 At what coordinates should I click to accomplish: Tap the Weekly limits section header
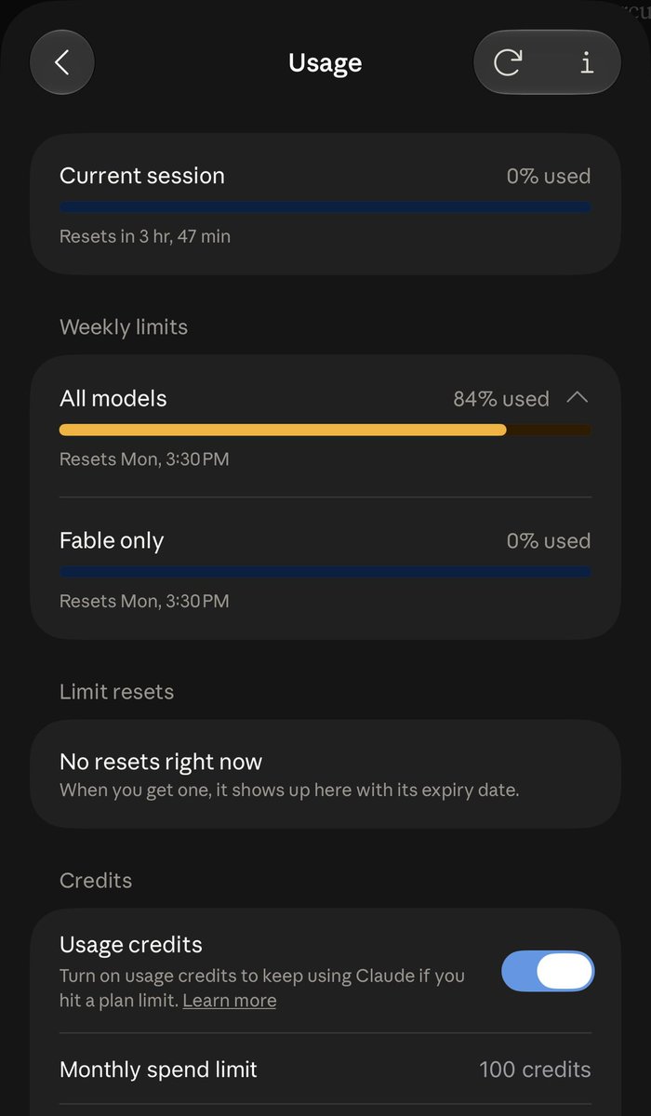tap(124, 327)
